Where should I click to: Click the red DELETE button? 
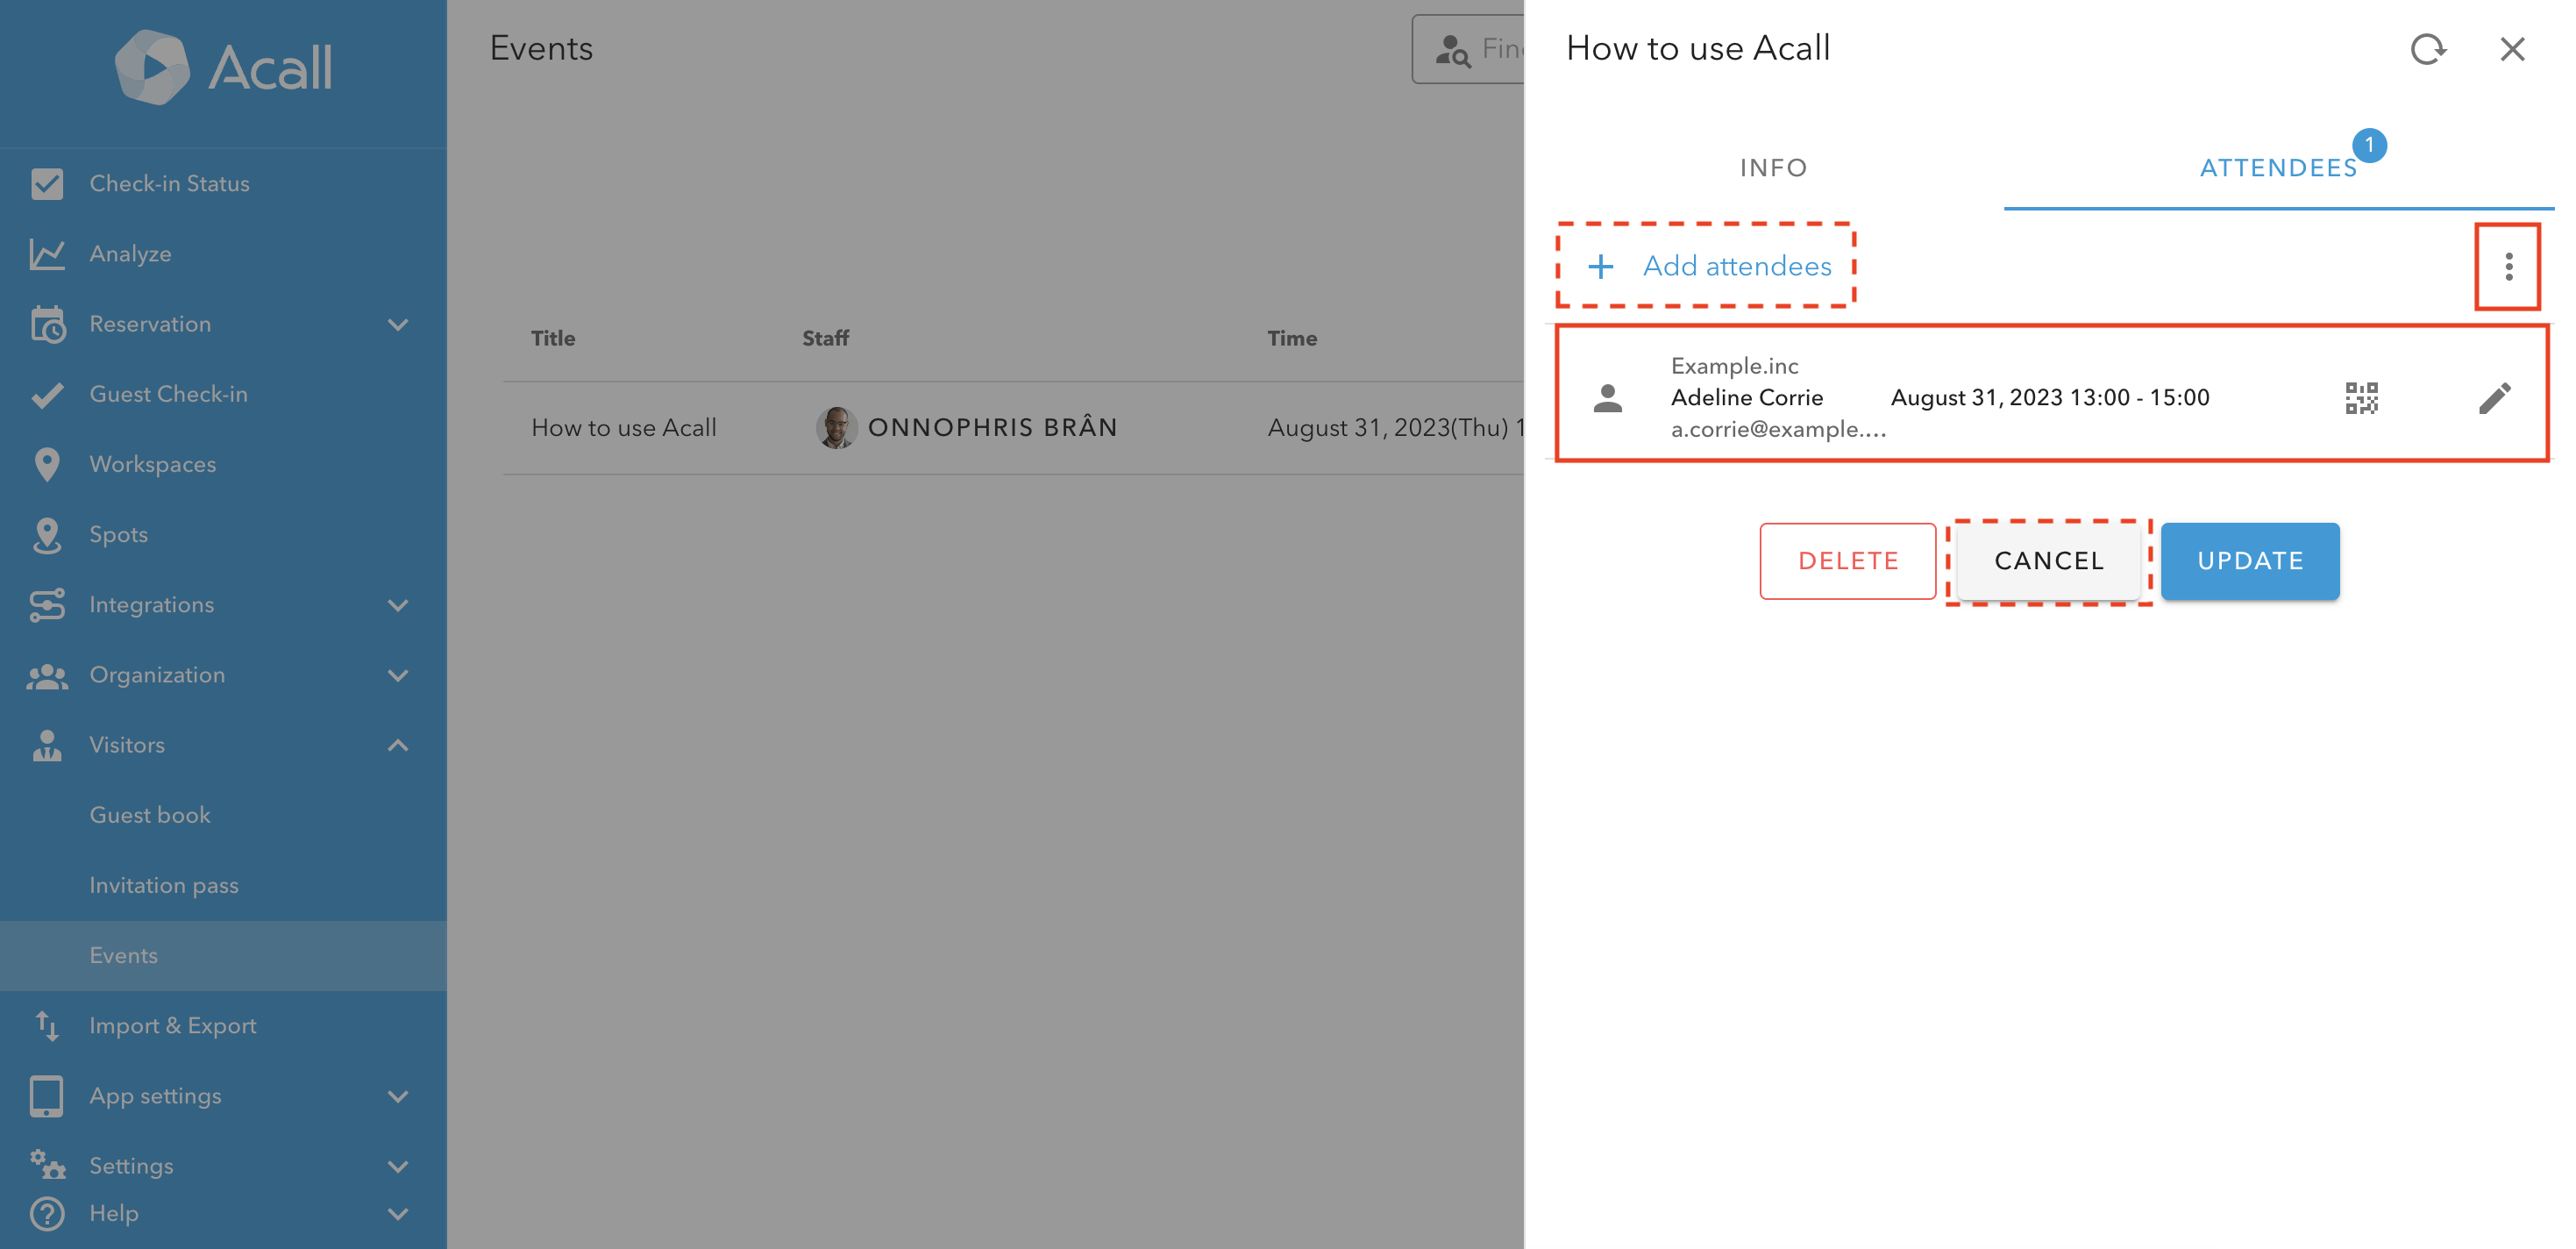click(1847, 561)
